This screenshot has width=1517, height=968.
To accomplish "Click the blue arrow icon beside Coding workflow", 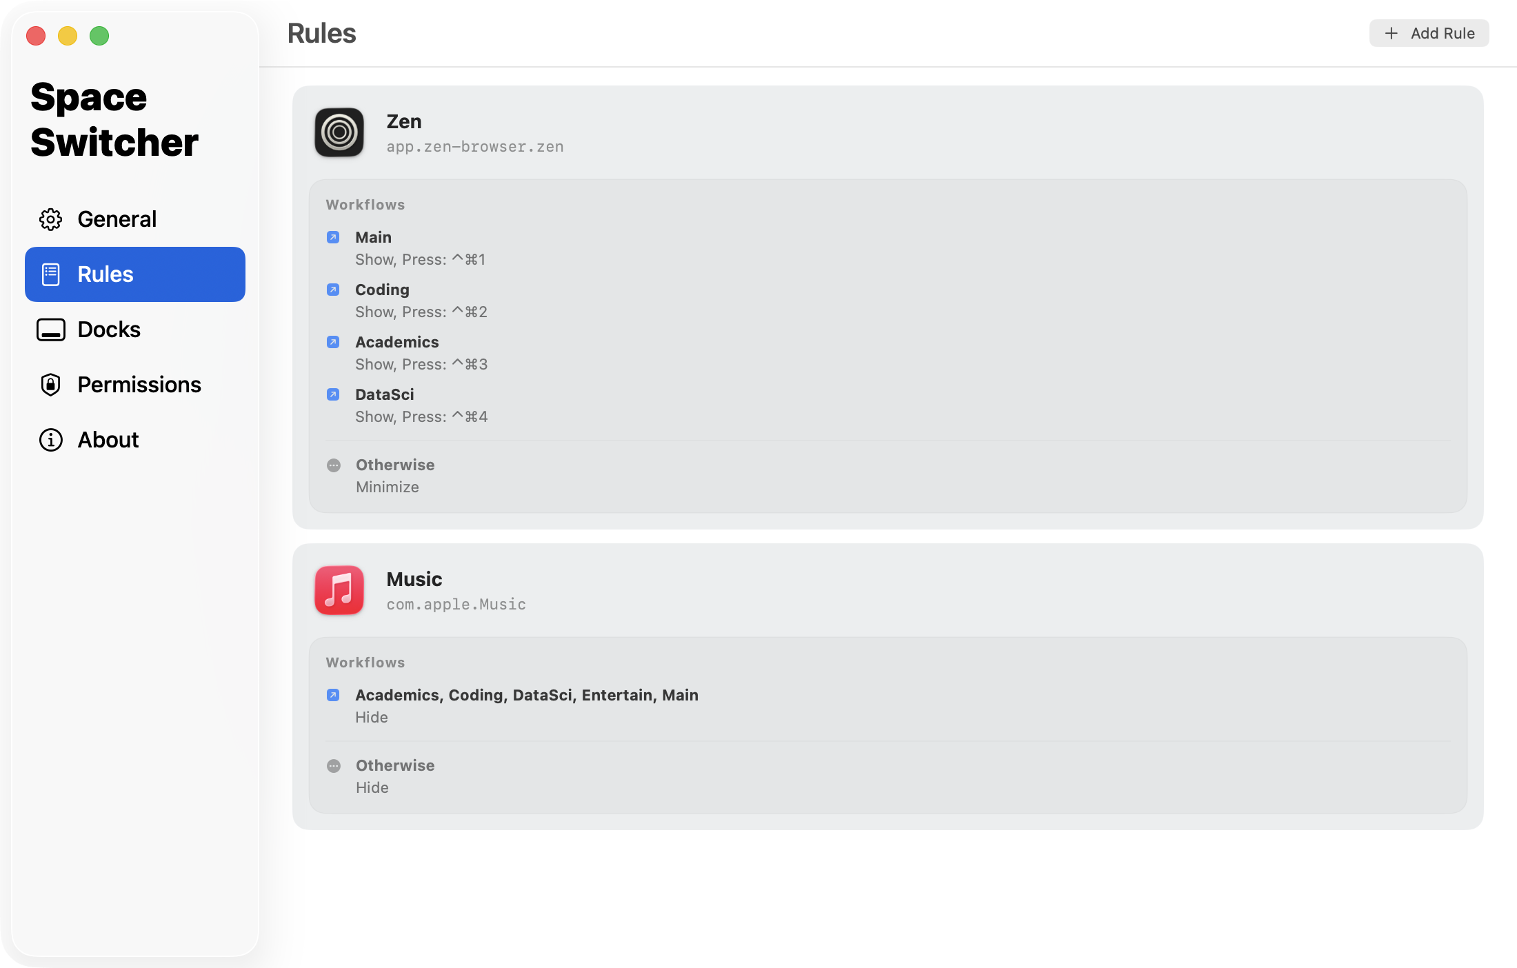I will (333, 290).
